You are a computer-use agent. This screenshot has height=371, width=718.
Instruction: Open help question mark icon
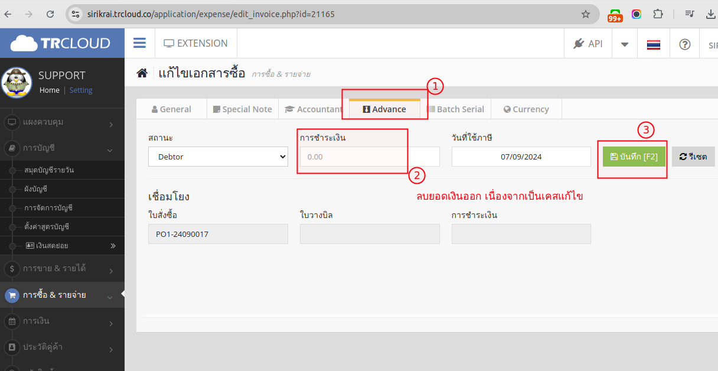tap(685, 44)
